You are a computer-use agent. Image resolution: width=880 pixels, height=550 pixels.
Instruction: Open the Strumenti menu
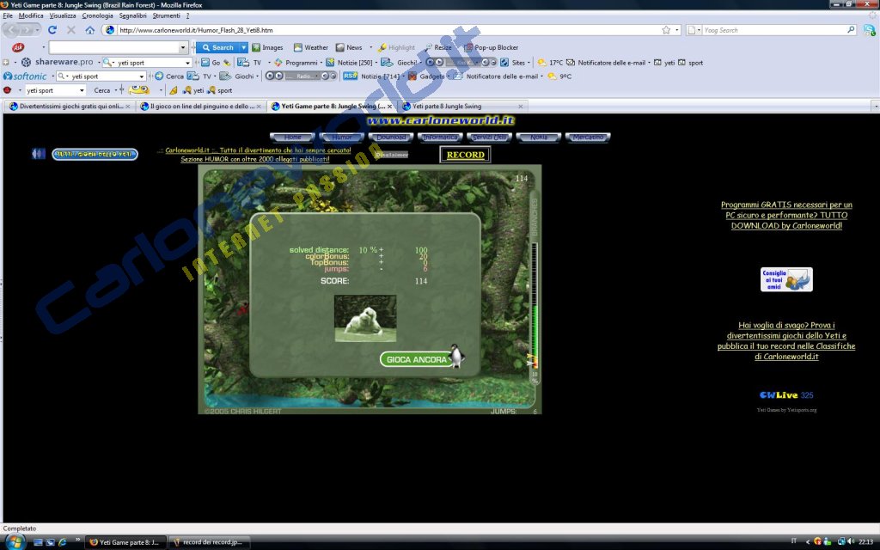166,15
